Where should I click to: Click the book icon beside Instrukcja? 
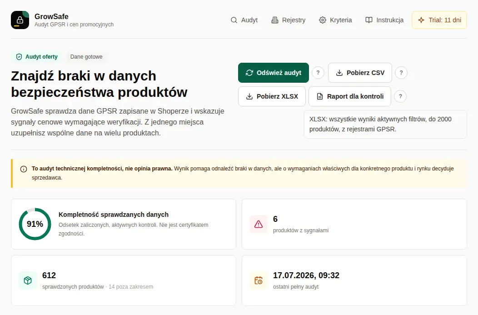point(369,20)
